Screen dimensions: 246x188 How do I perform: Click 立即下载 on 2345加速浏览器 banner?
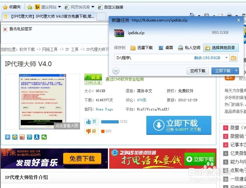200,159
